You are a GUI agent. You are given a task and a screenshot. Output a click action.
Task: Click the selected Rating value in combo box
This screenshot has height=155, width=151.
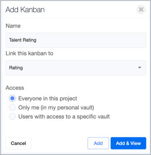click(x=16, y=68)
